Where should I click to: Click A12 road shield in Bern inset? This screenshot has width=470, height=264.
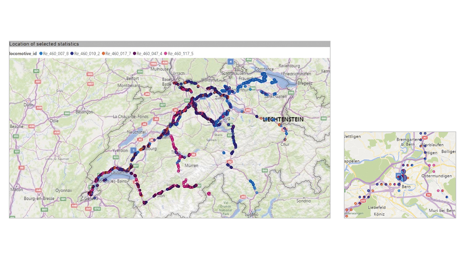pos(363,201)
